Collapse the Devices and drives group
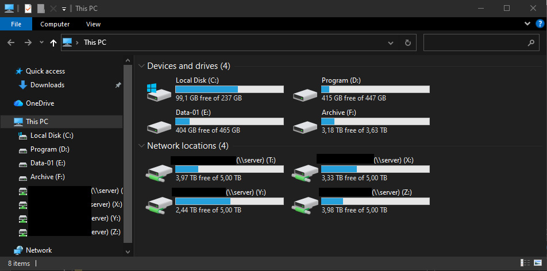This screenshot has height=271, width=547. click(141, 66)
